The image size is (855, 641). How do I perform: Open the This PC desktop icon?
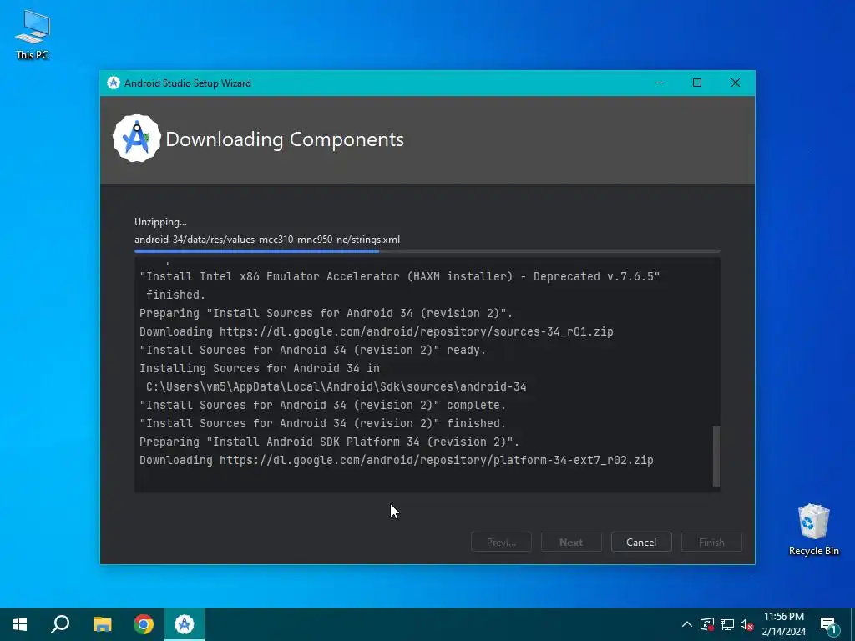click(33, 35)
